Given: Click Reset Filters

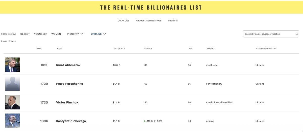Looking at the screenshot, I should [8, 41].
